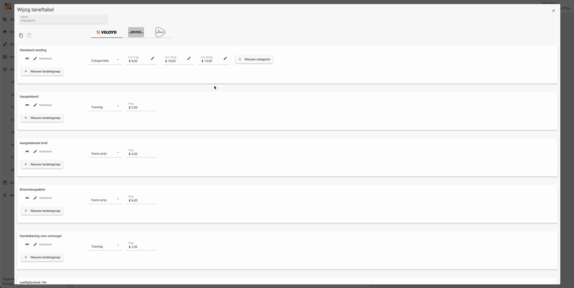Click the Nieuwe categorie button
The height and width of the screenshot is (288, 574).
254,59
